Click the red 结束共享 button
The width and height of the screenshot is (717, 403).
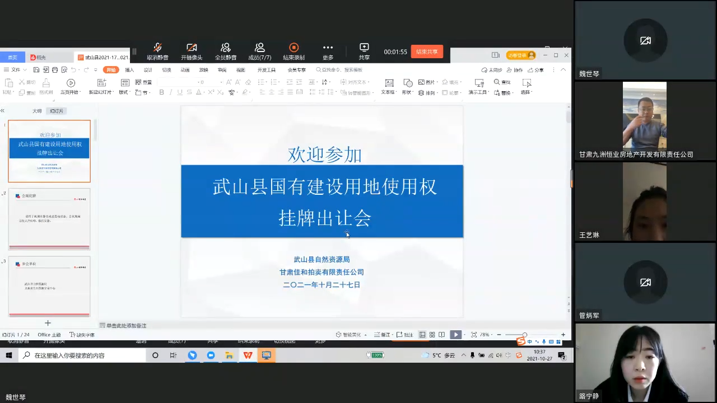(427, 51)
